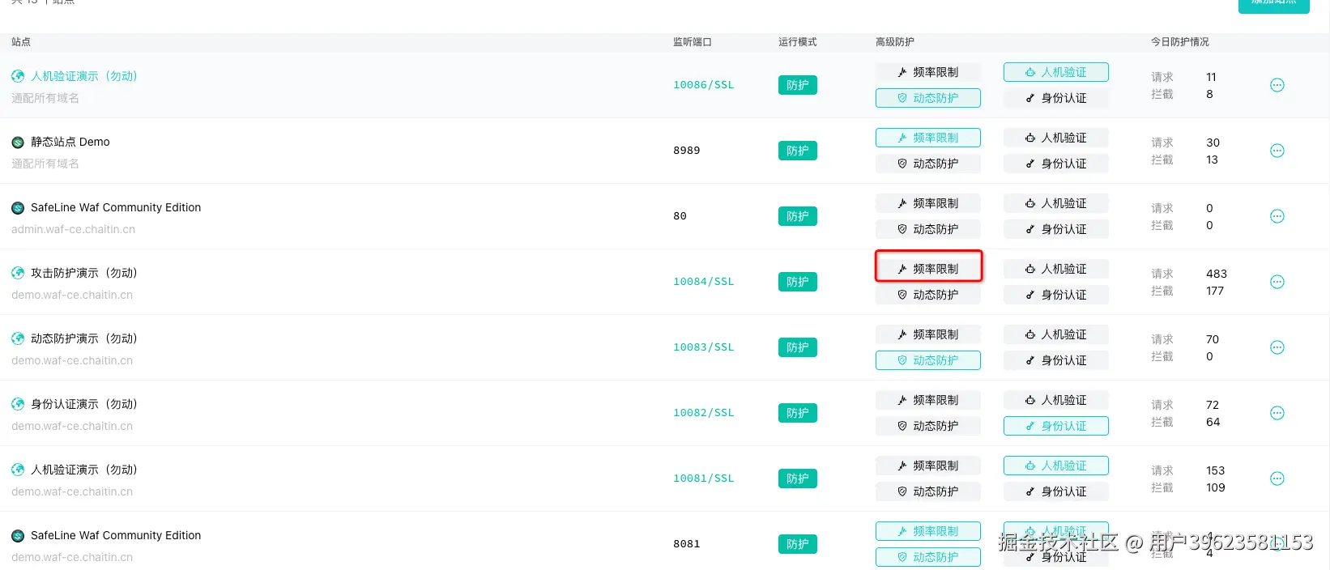Click globe icon beside 动态防护演示
This screenshot has width=1330, height=570.
[18, 338]
